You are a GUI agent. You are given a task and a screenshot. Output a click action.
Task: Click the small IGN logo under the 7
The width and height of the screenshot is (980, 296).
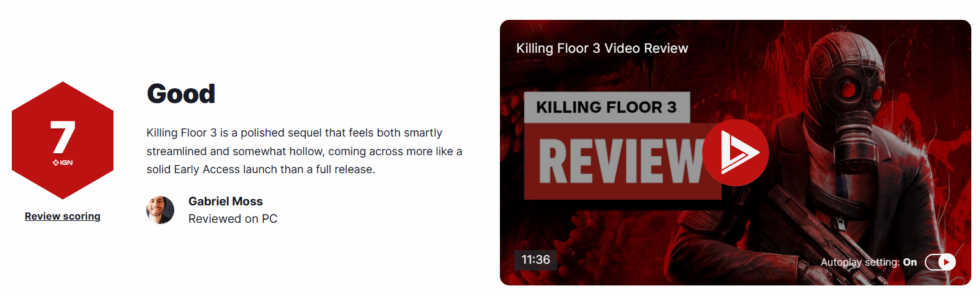pos(63,163)
